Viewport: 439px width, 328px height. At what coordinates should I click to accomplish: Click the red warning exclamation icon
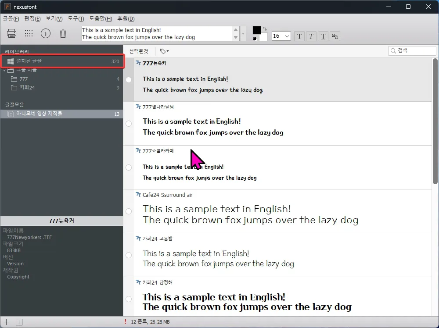126,321
